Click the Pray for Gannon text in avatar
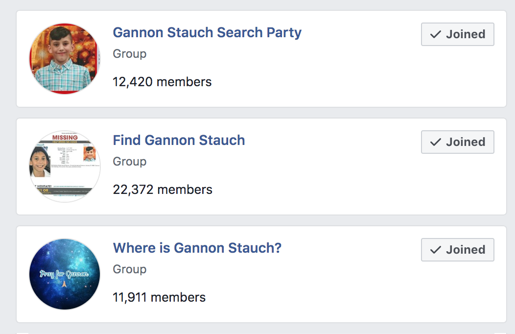This screenshot has width=515, height=334. coord(64,274)
